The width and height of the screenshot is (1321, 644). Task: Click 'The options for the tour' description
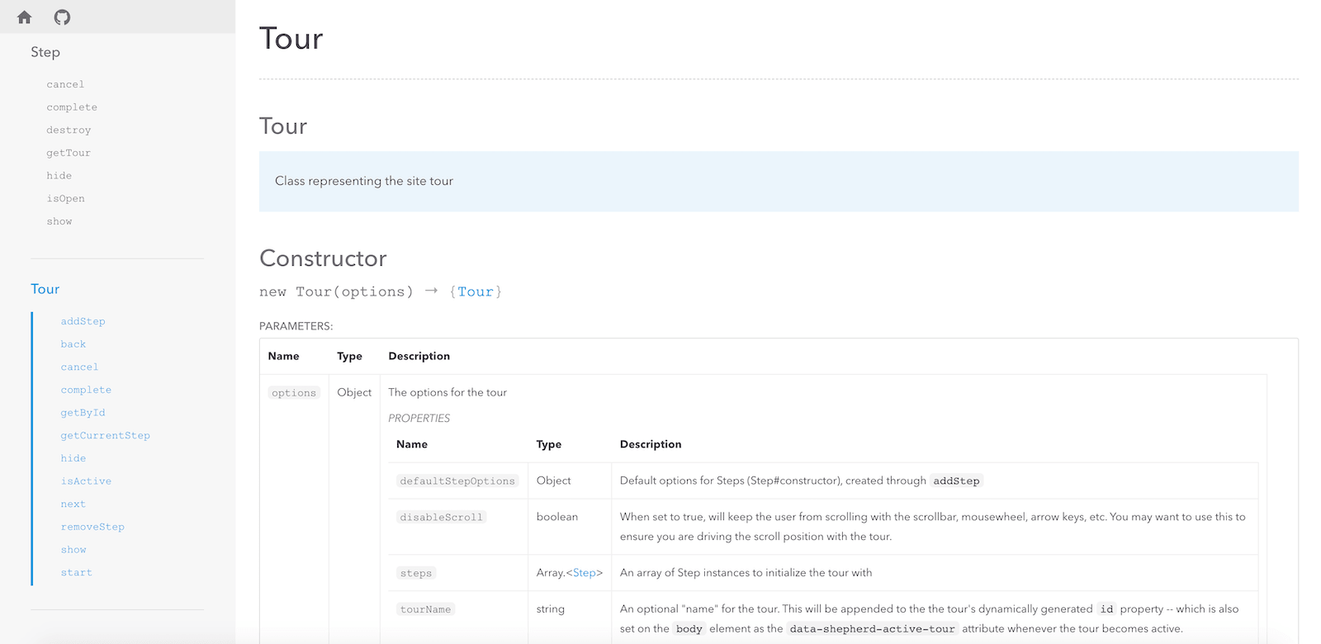pos(447,392)
